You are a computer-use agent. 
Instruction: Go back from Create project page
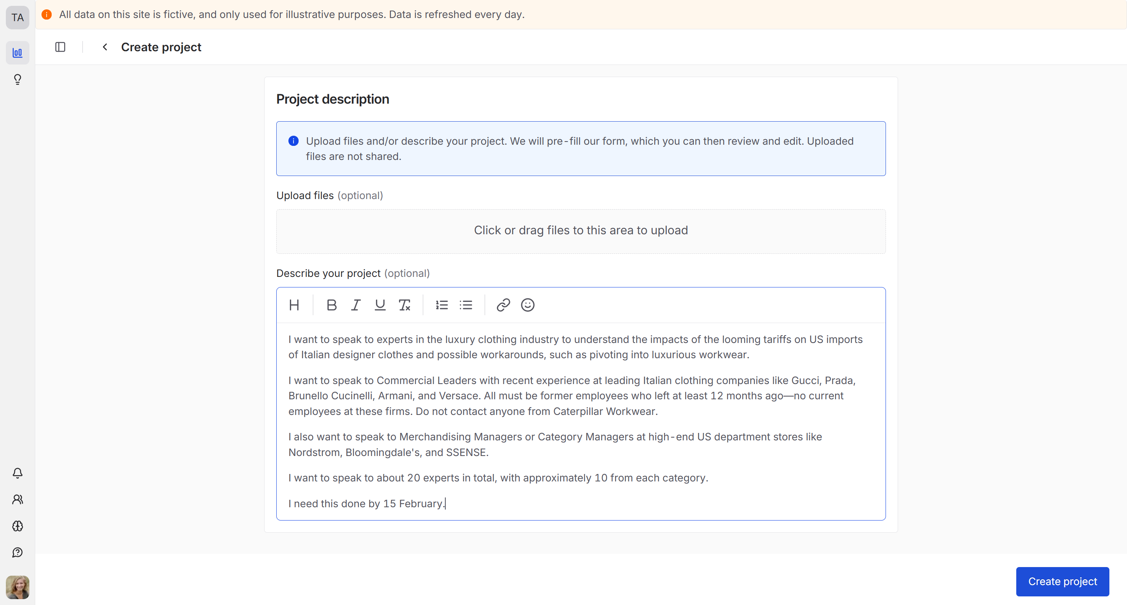105,47
